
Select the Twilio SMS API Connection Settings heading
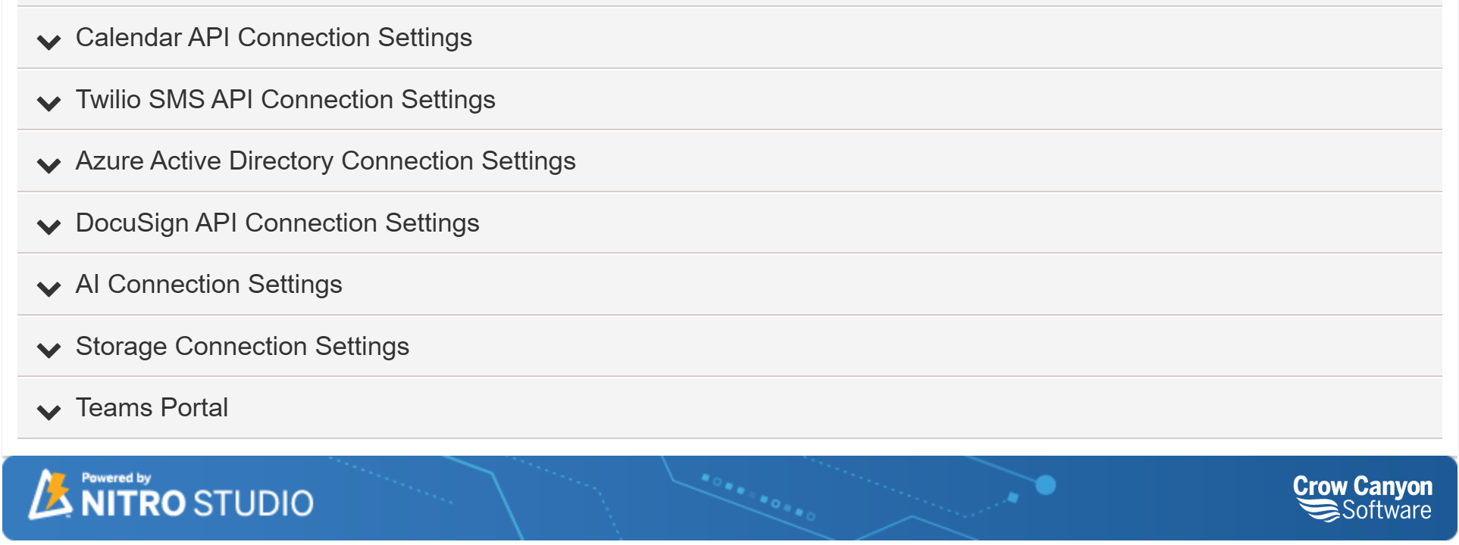(x=285, y=100)
